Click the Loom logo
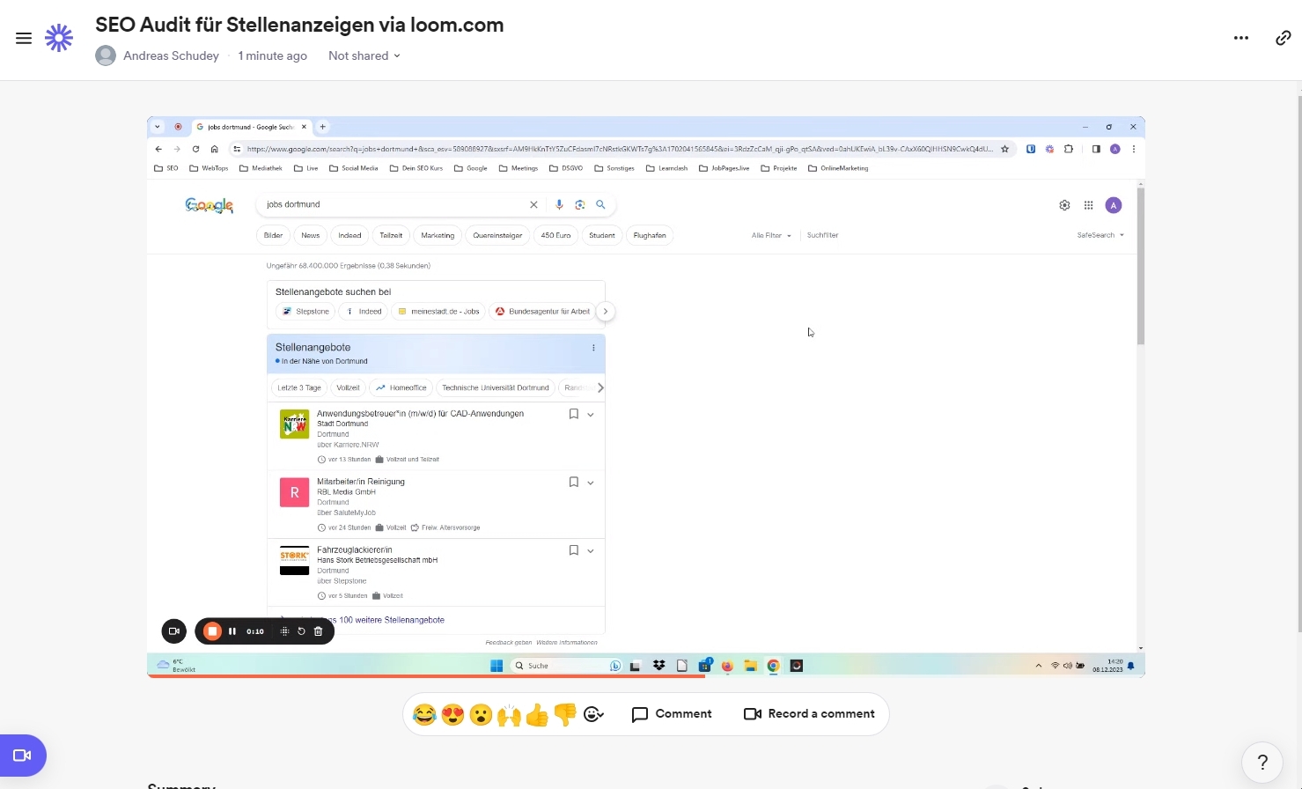Screen dimensions: 1302x789 coord(59,38)
